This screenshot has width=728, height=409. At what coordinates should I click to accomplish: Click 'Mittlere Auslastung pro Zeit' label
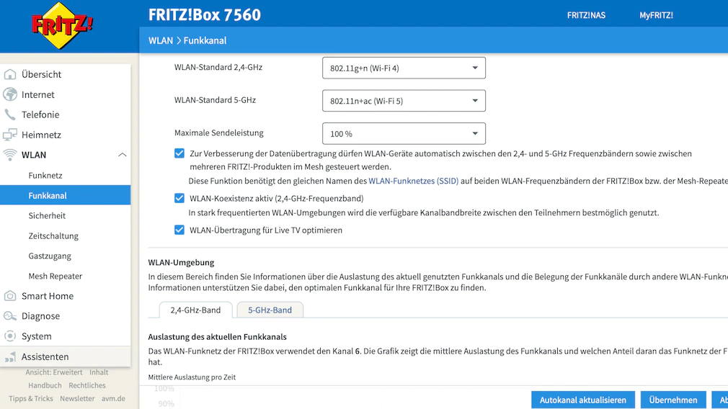(x=192, y=377)
